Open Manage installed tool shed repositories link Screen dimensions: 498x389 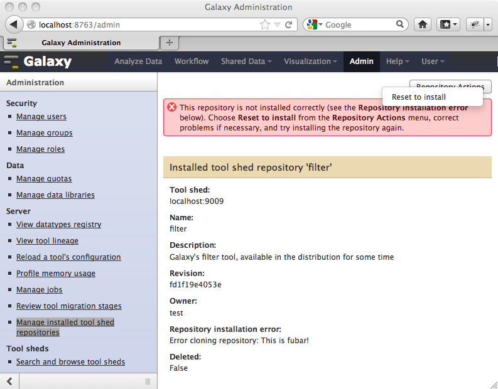[x=65, y=327]
